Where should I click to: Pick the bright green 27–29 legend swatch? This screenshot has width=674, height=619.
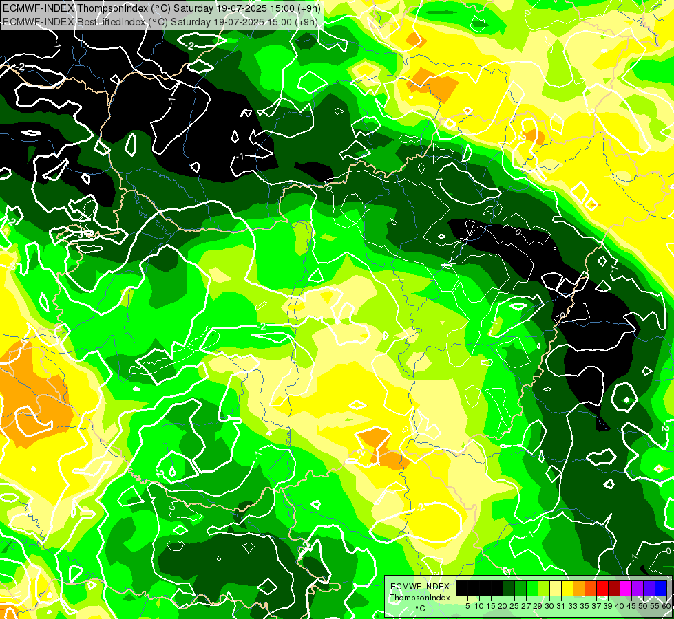(532, 588)
